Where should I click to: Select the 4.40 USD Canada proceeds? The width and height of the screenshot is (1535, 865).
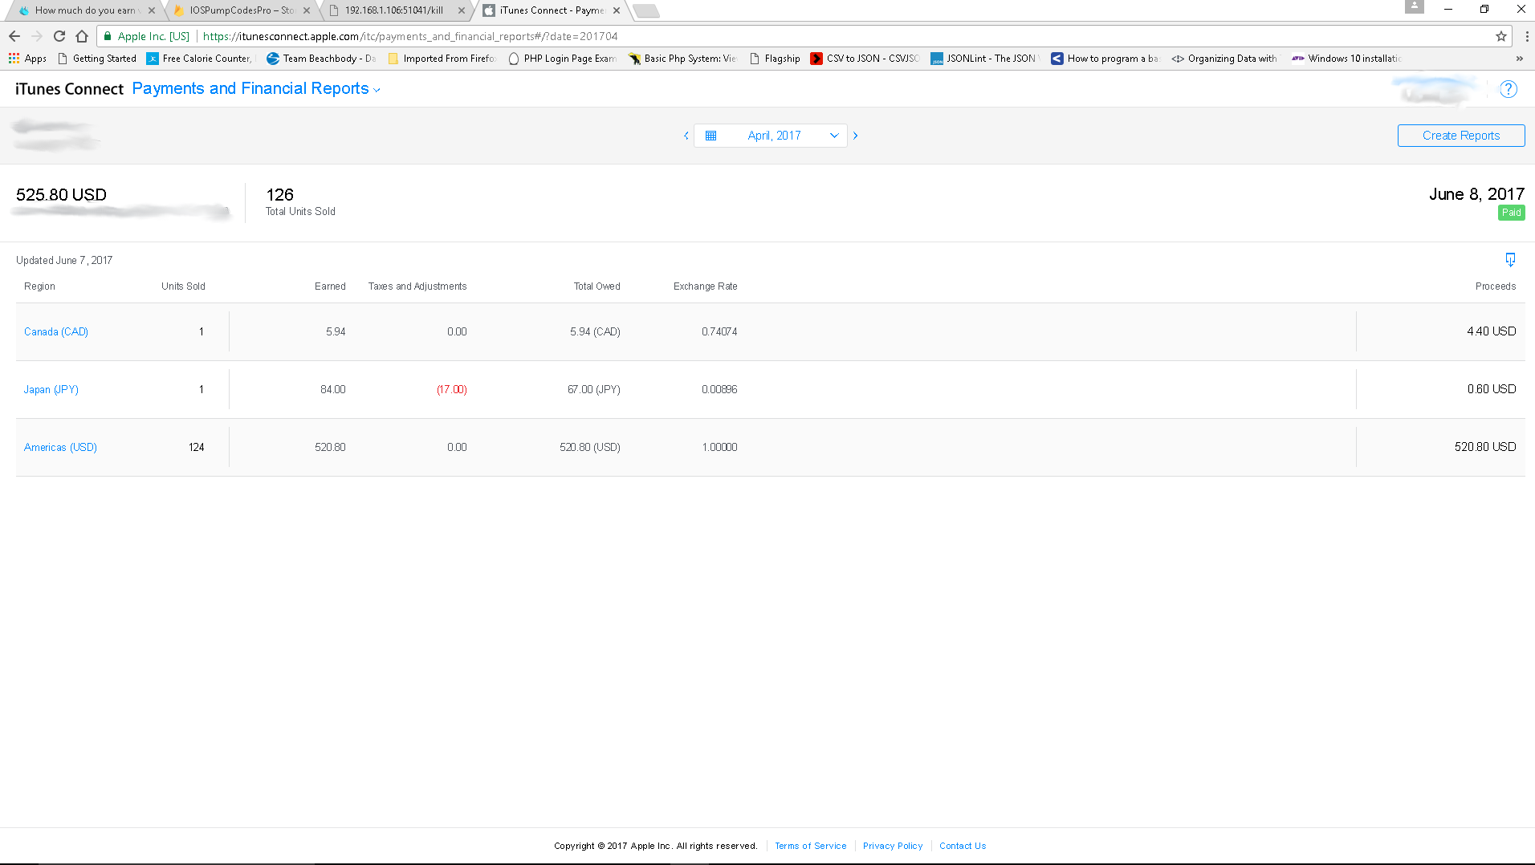(x=1492, y=332)
